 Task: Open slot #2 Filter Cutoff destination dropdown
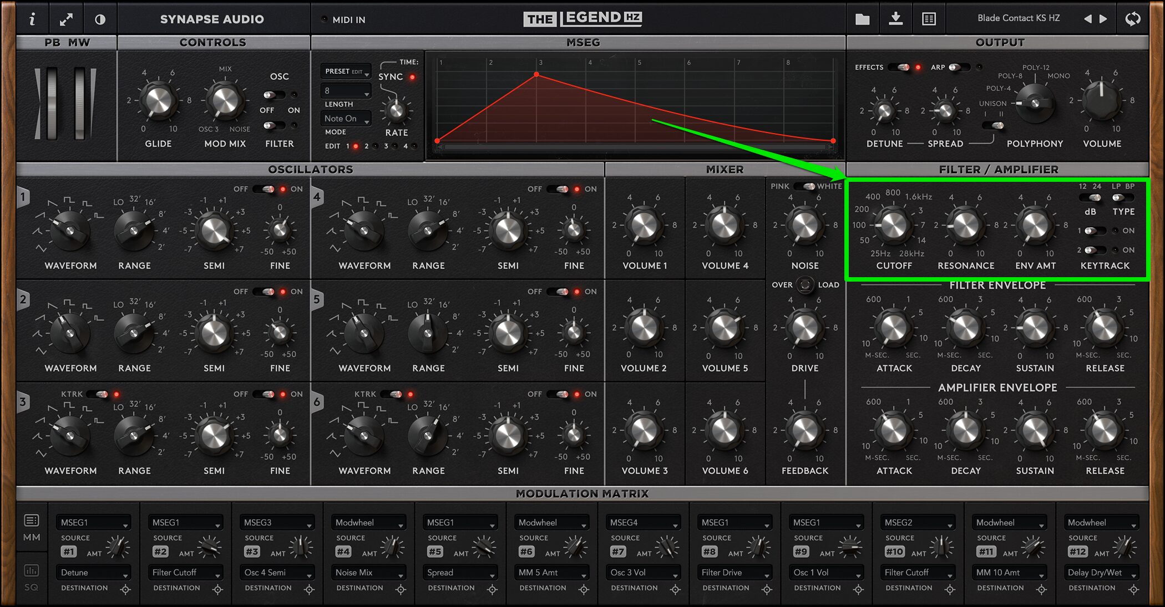coord(185,573)
